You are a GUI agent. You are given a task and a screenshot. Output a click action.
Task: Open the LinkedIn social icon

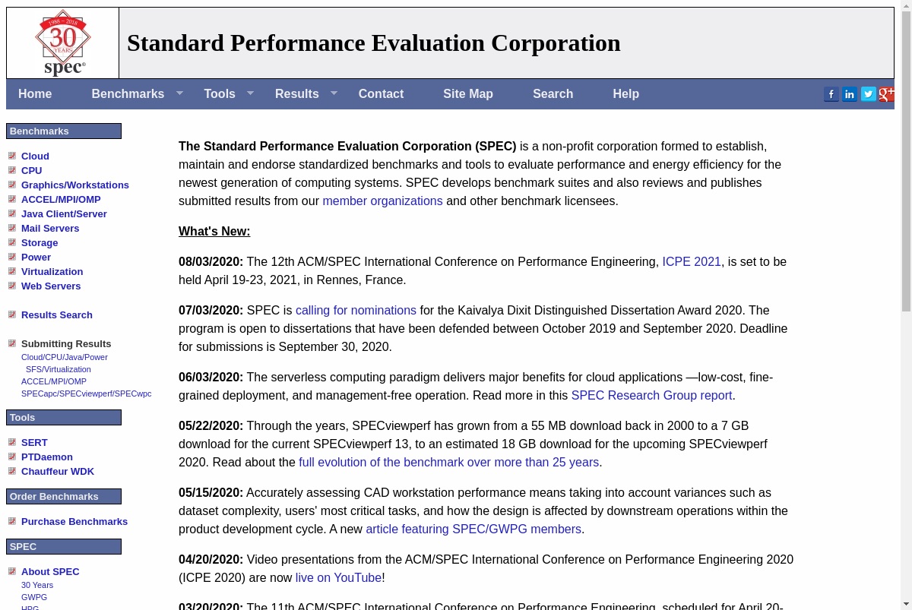(x=850, y=94)
